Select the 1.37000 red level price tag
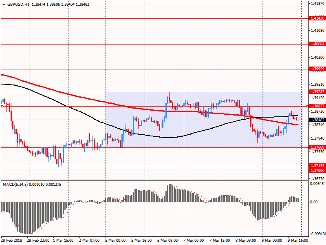The image size is (326, 245). tap(317, 171)
